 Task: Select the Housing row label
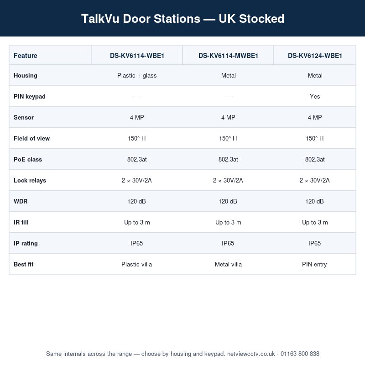coord(26,75)
